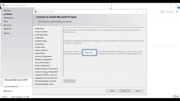Click the Product Updates step
The width and height of the screenshot is (180, 101).
[x=41, y=32]
